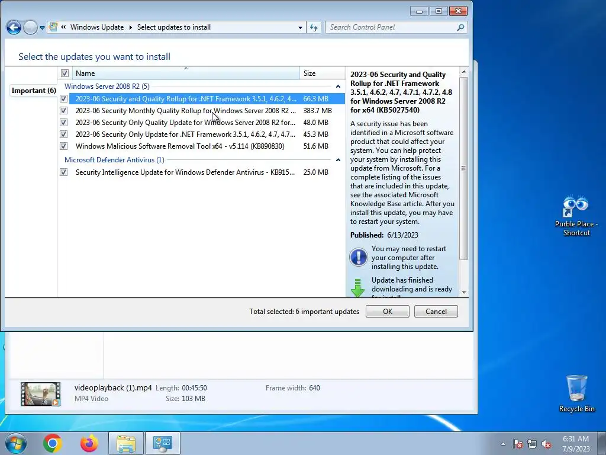Open the Windows Start menu orb
Image resolution: width=606 pixels, height=455 pixels.
click(x=16, y=443)
